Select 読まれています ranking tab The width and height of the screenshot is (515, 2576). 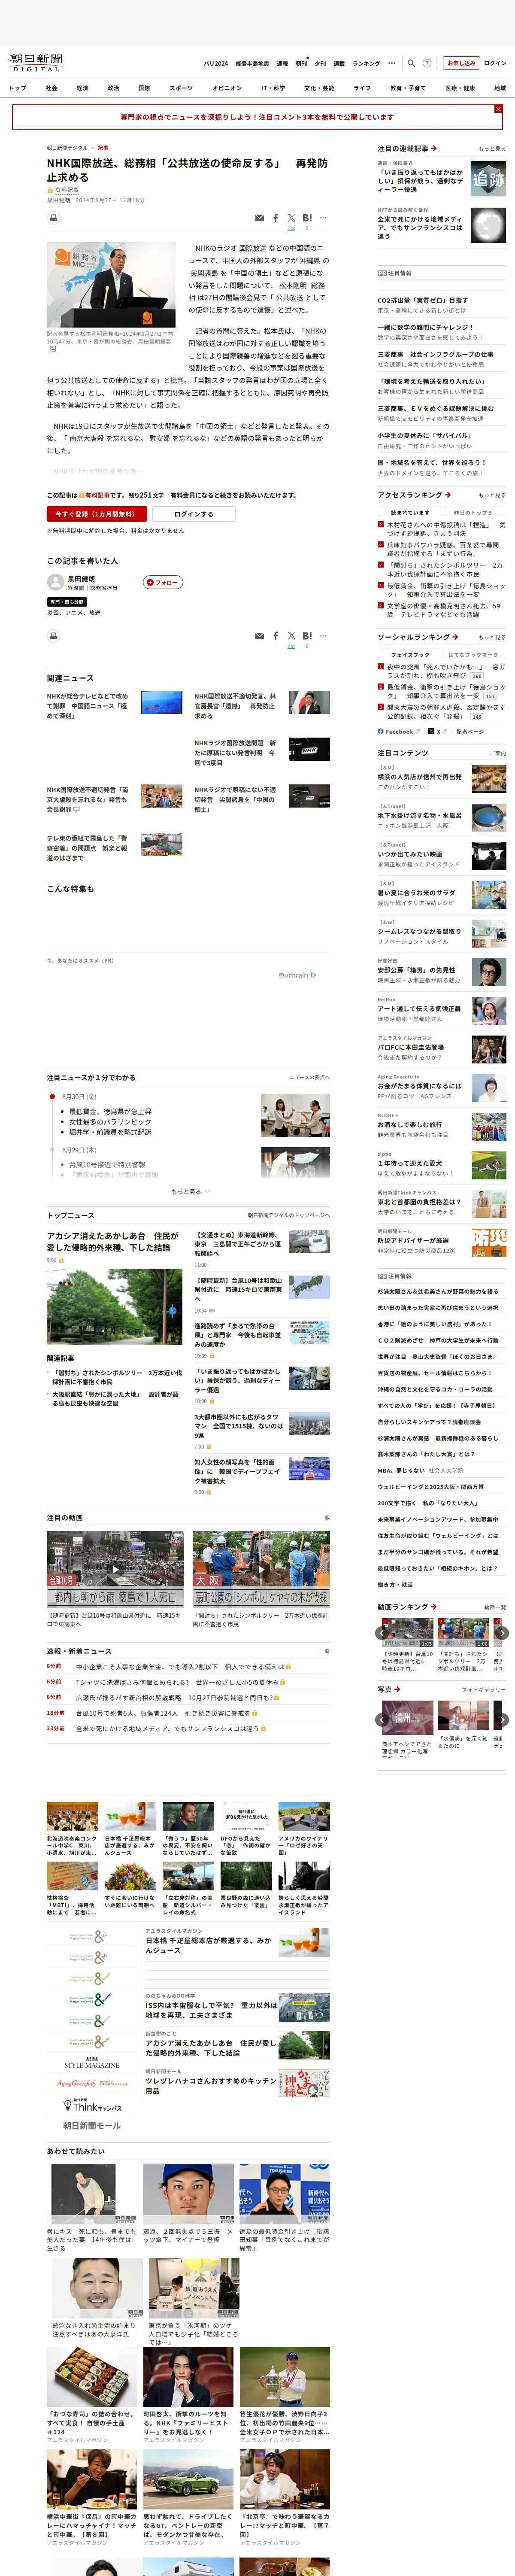tap(410, 512)
